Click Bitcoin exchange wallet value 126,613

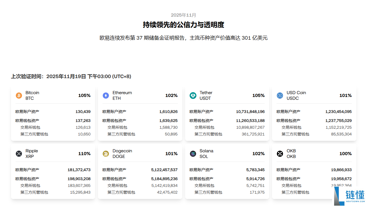[83, 127]
